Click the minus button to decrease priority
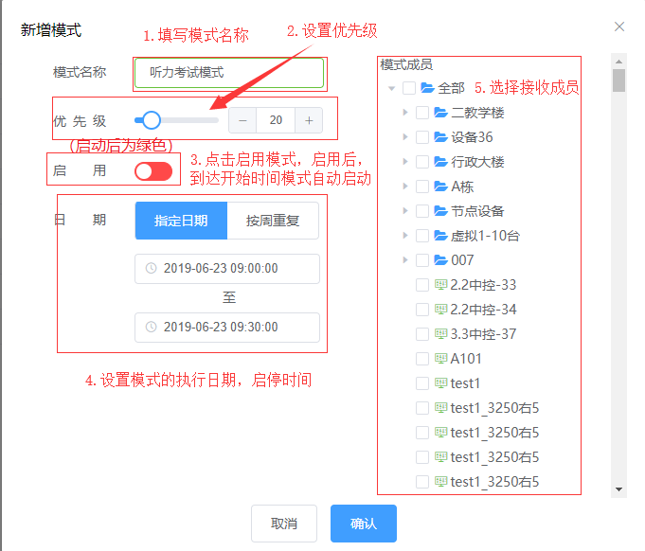Screen dimensions: 645x551 242,120
